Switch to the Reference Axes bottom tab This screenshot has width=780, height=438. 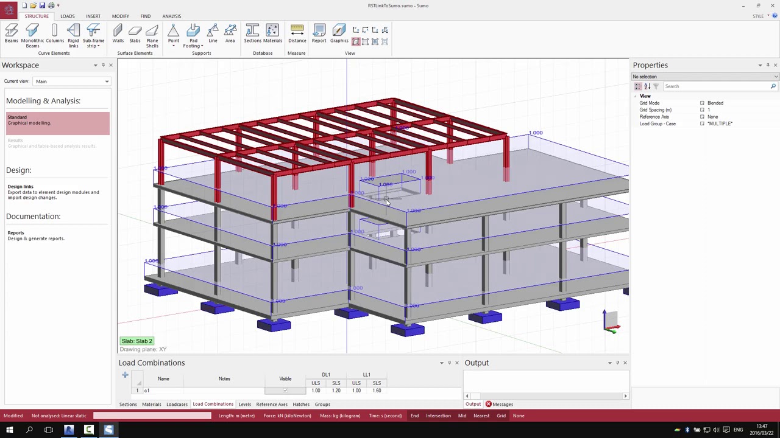tap(272, 405)
